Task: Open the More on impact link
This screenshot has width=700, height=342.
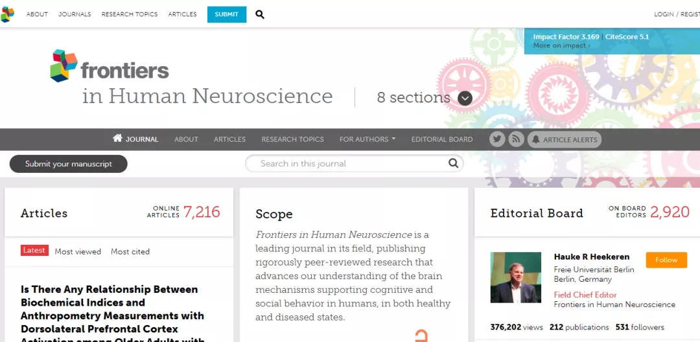Action: point(561,46)
